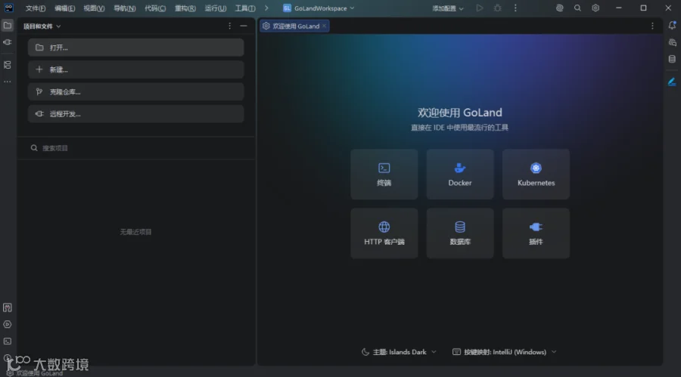Hide the project panel with minus icon
The width and height of the screenshot is (681, 377).
244,26
